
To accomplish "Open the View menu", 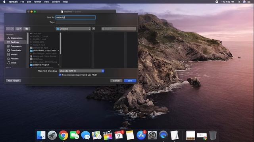I will click(x=46, y=2).
